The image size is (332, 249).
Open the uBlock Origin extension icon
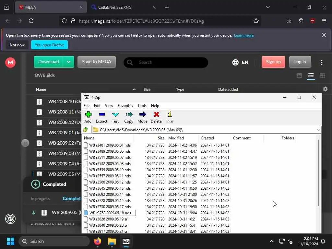pyautogui.click(x=313, y=21)
